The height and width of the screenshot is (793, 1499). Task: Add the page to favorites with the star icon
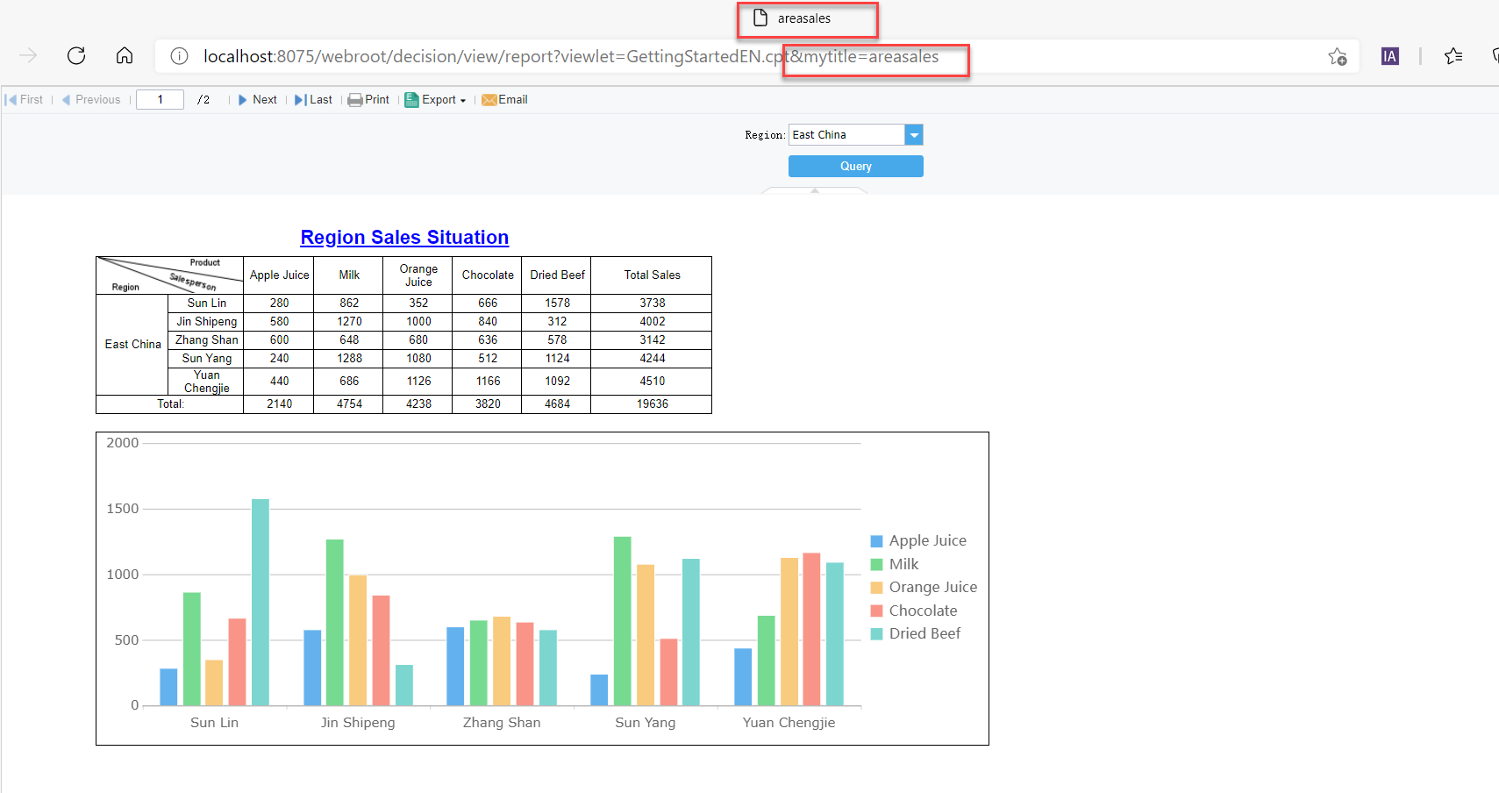click(1338, 56)
